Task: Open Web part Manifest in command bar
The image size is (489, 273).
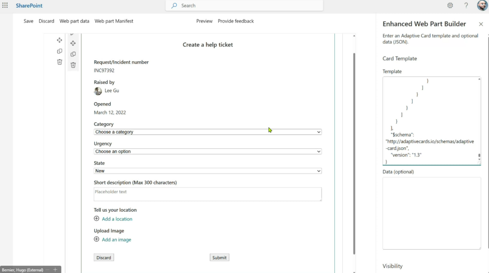Action: 114,21
